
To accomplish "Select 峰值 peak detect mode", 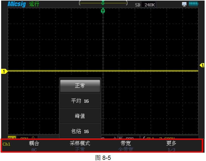I will [80, 116].
